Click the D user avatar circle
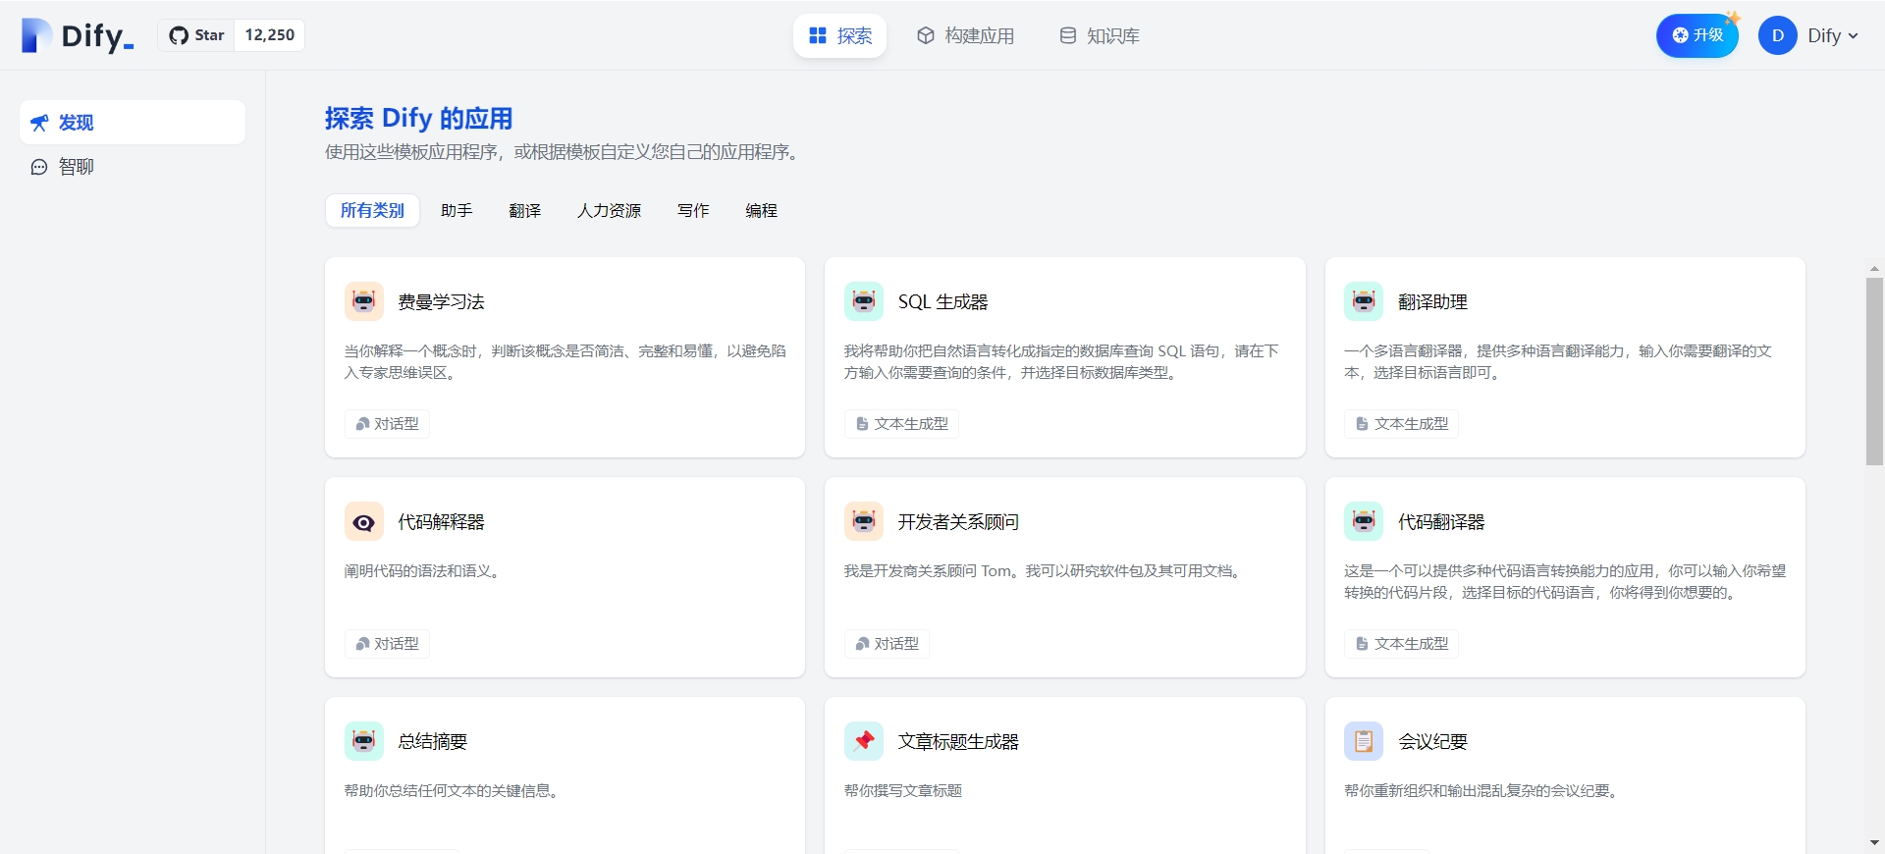 click(1778, 36)
